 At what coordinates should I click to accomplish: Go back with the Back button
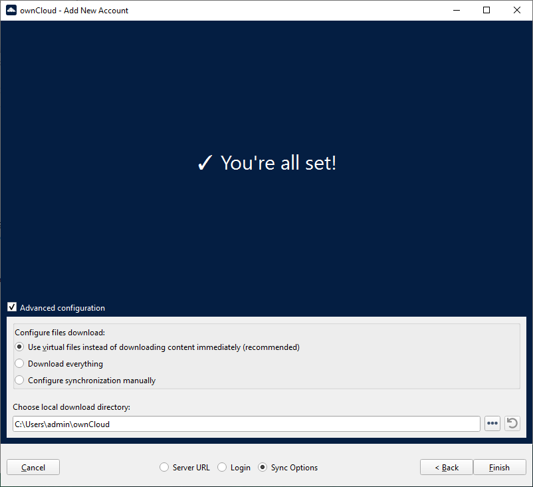pos(447,467)
